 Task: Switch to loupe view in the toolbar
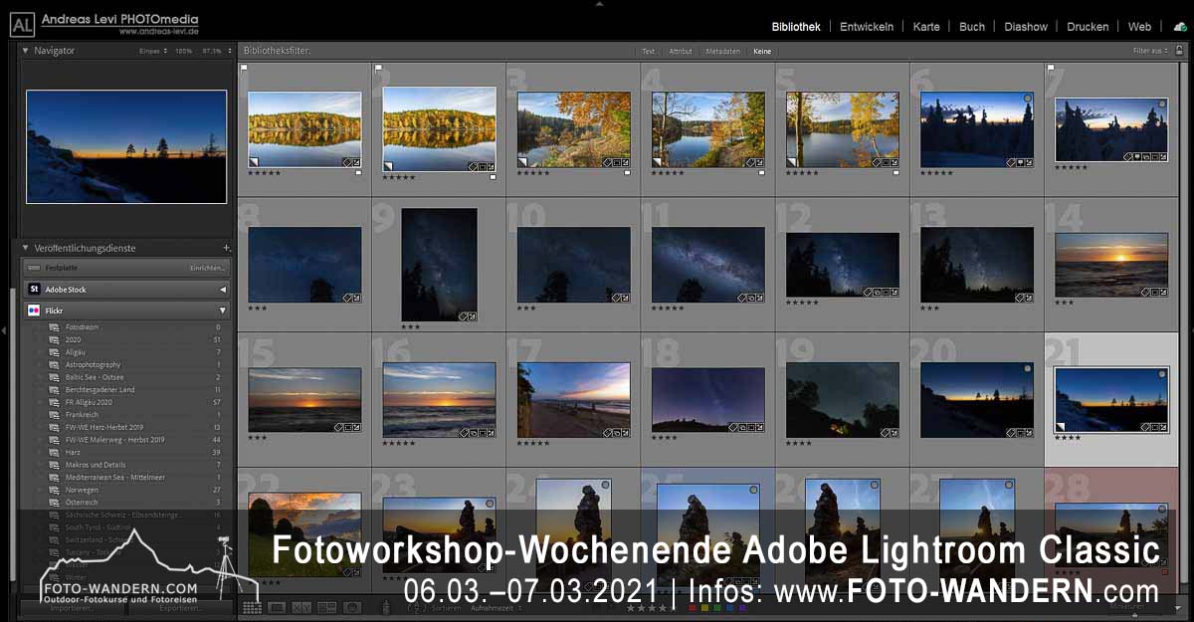pos(277,607)
